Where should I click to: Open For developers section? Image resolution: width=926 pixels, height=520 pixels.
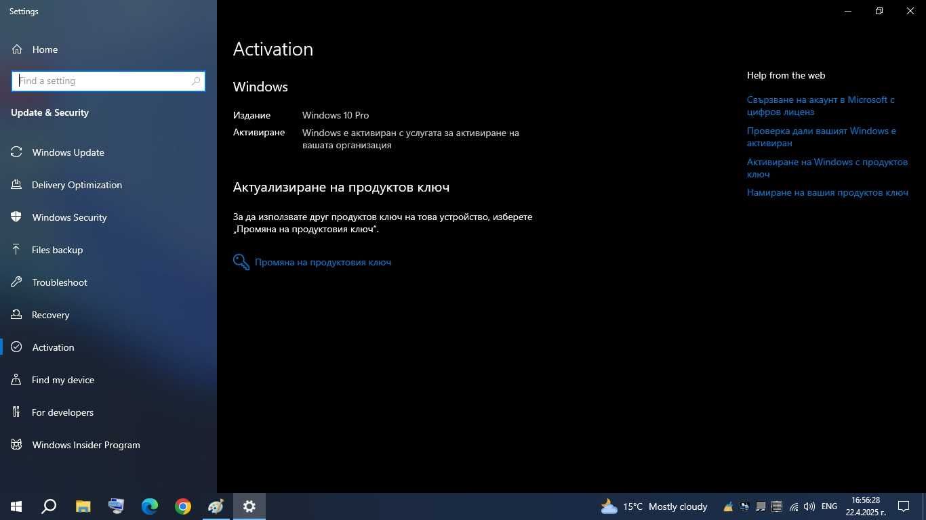[x=108, y=412]
